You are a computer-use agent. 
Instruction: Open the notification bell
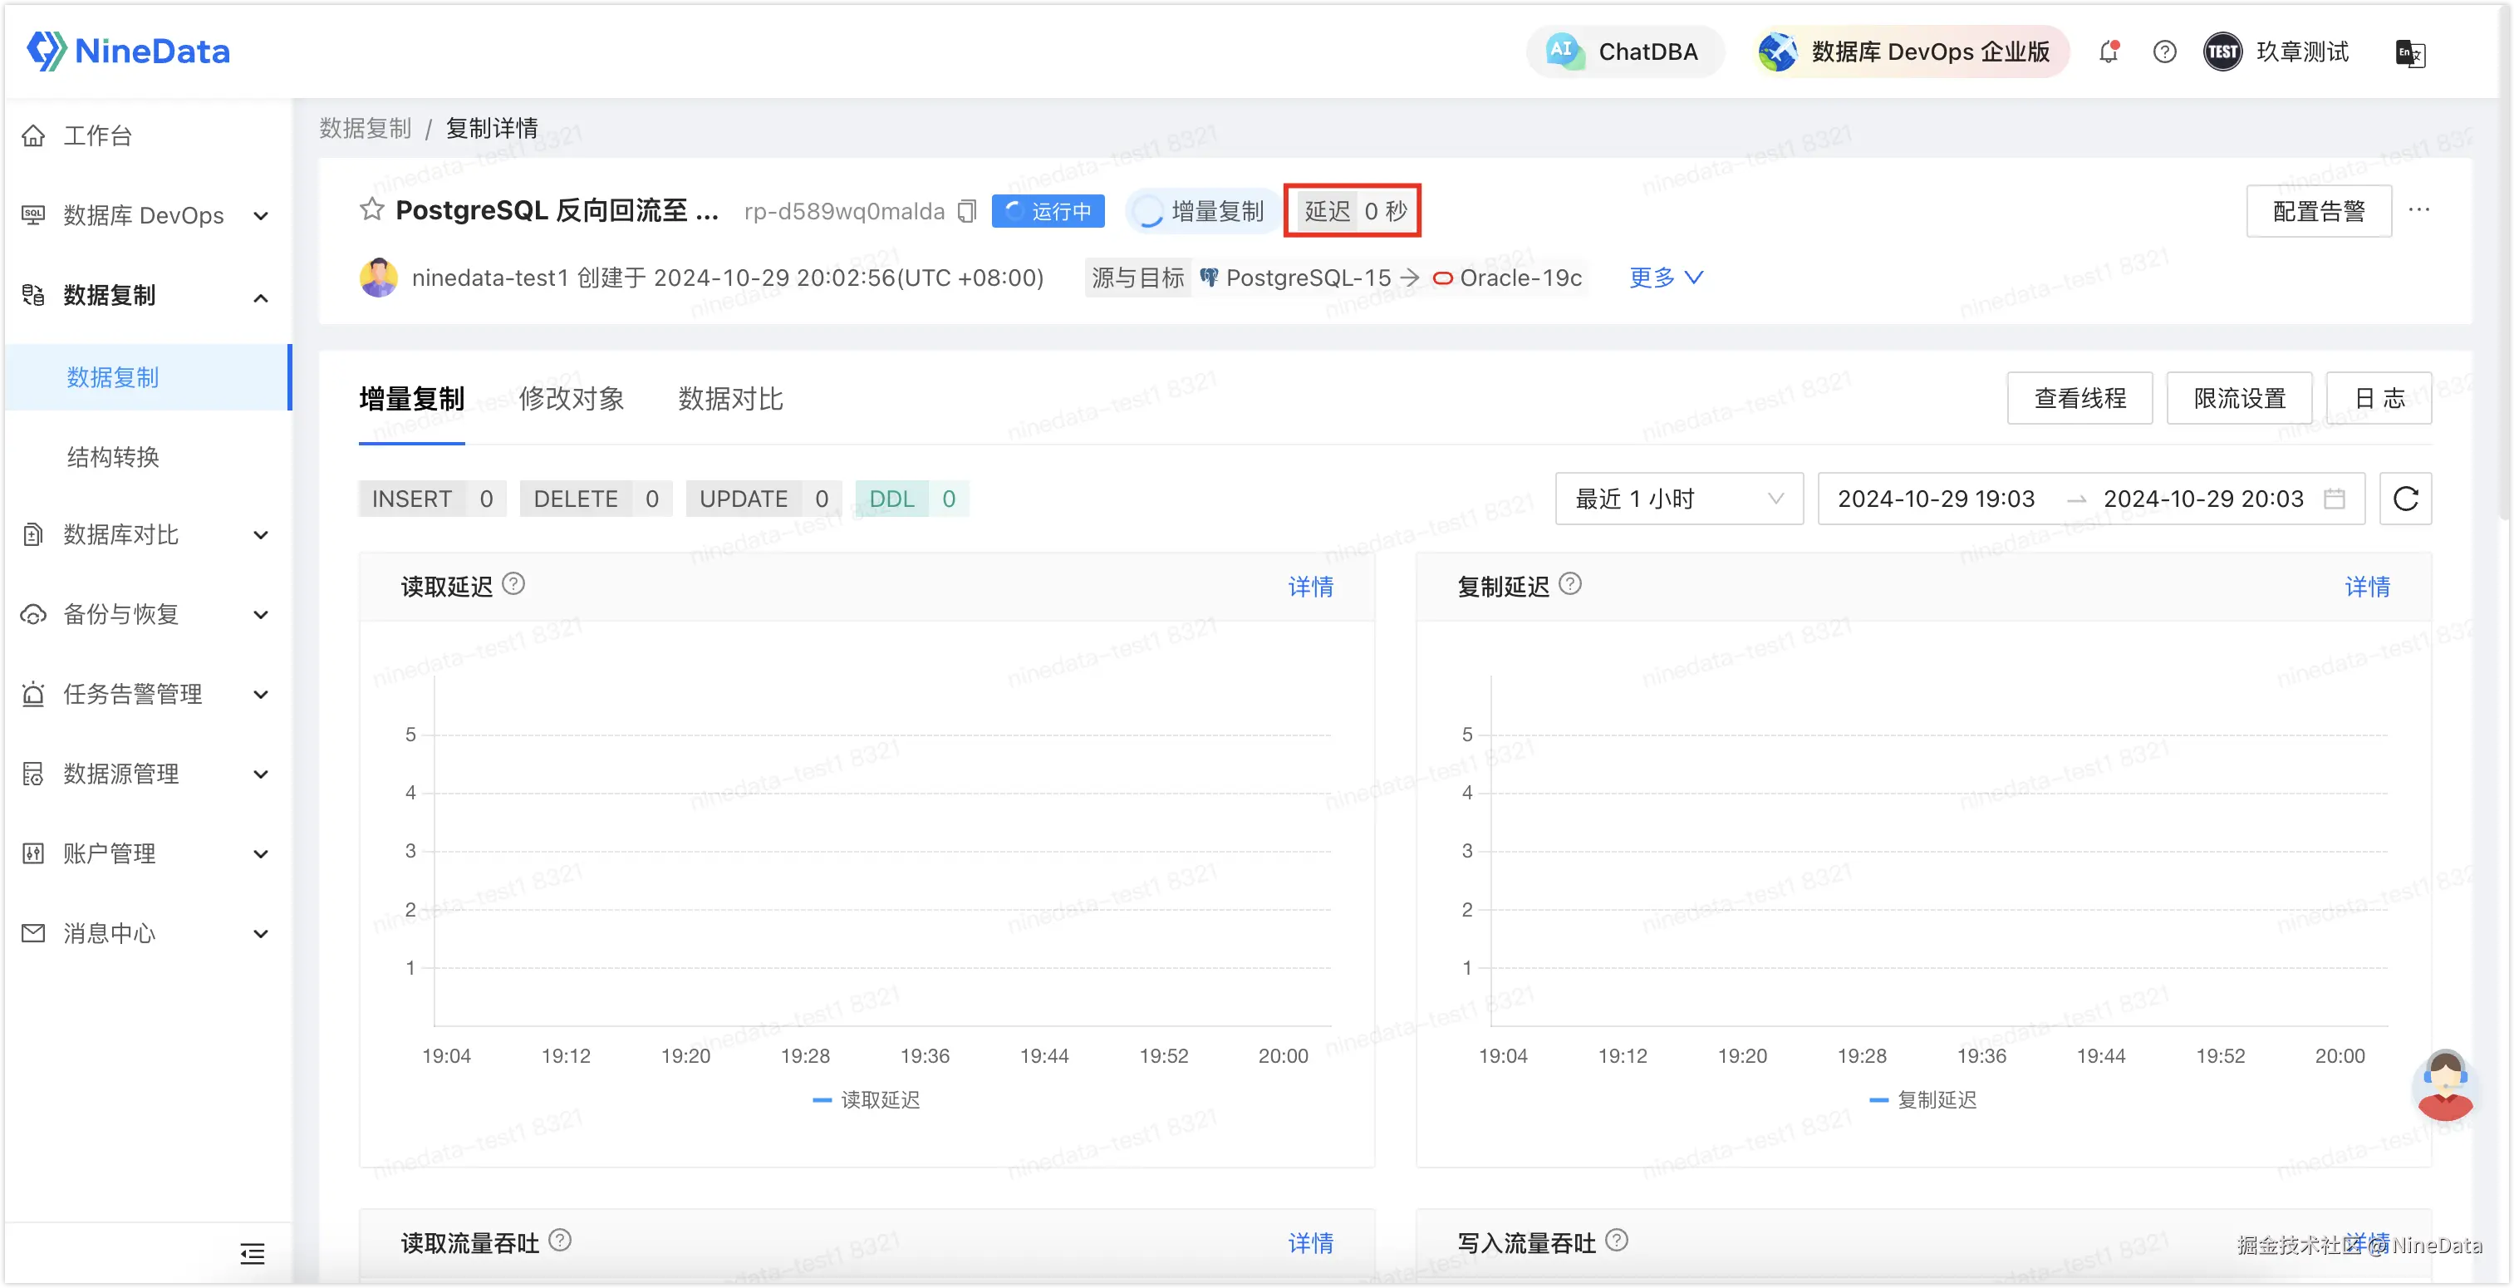point(2108,52)
